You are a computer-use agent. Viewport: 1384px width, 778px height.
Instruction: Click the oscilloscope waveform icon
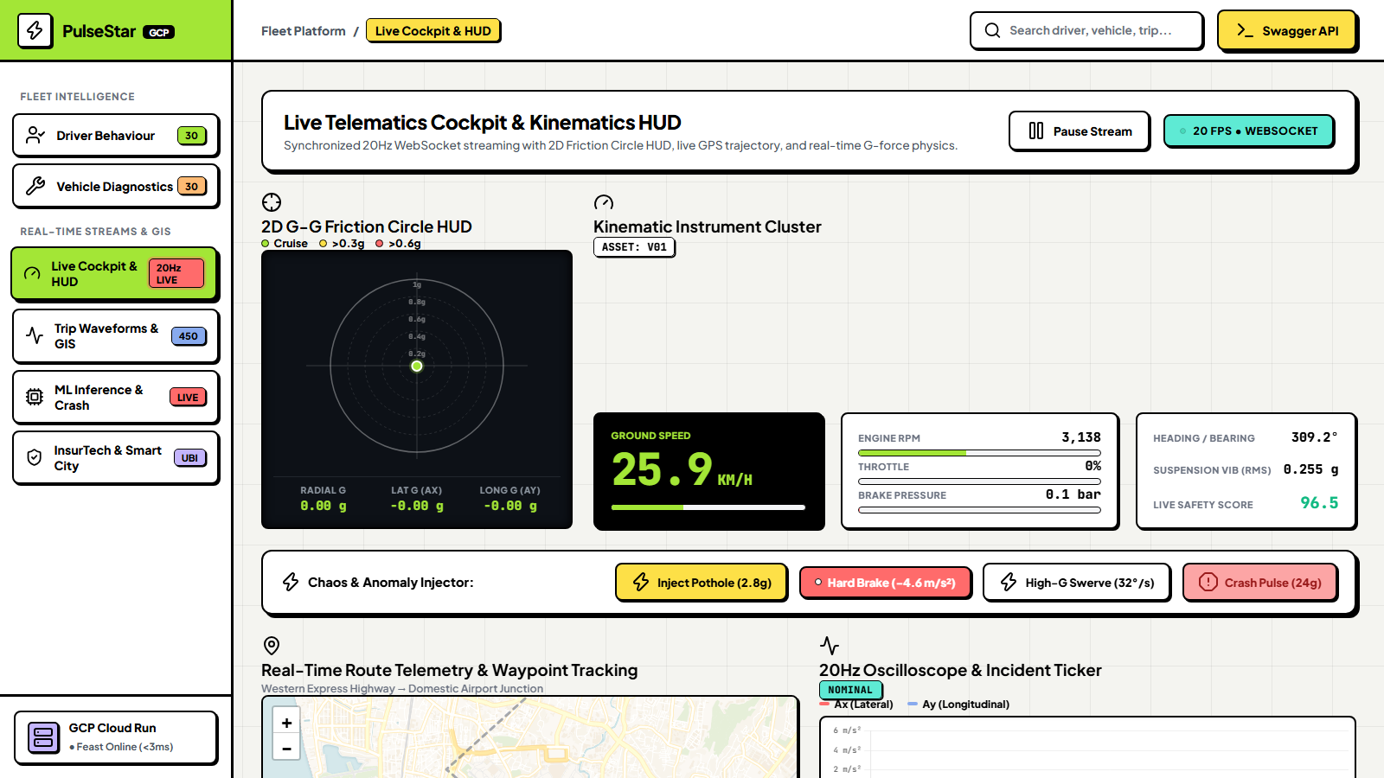tap(830, 646)
